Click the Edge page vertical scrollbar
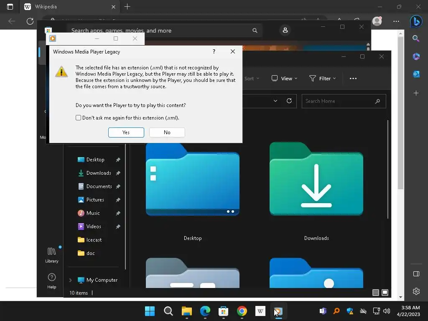The height and width of the screenshot is (321, 428). 400,113
